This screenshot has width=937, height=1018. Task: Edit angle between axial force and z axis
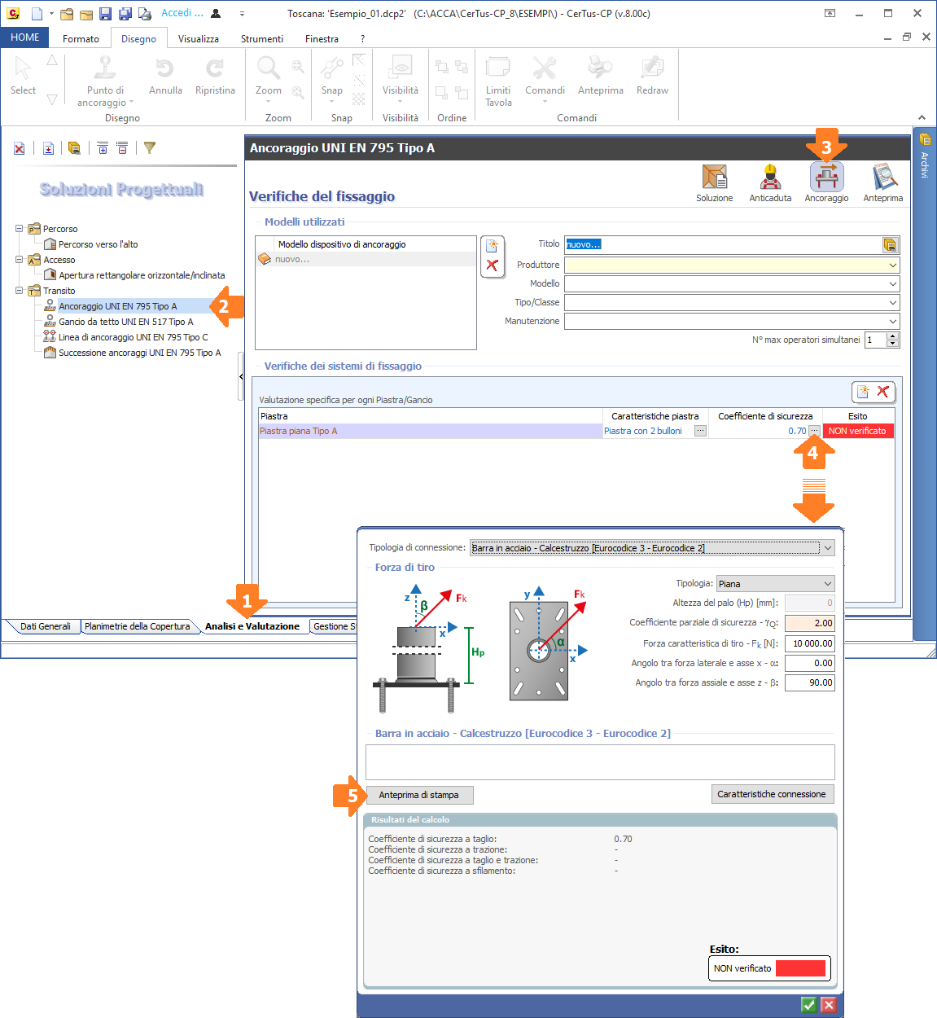pos(810,682)
